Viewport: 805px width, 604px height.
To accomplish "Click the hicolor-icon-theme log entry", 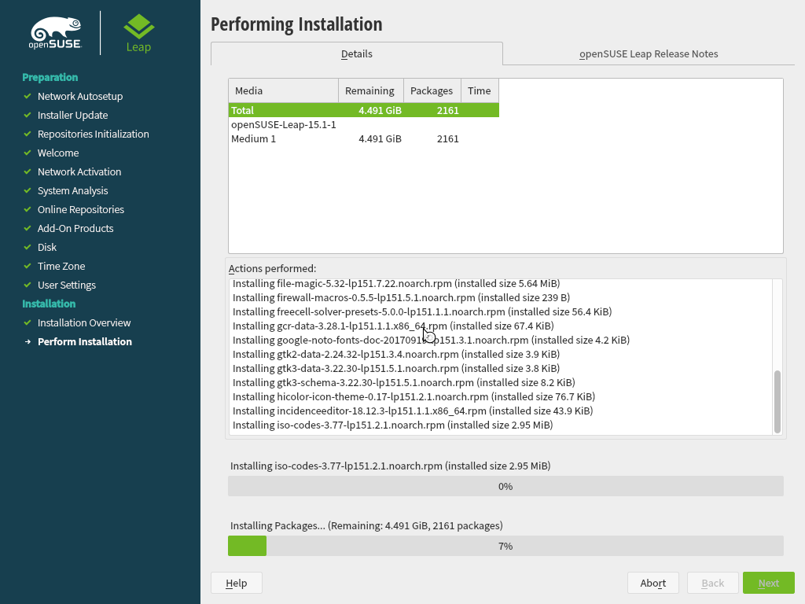I will [x=414, y=396].
